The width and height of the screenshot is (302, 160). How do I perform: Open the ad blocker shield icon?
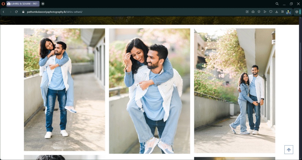[259, 12]
